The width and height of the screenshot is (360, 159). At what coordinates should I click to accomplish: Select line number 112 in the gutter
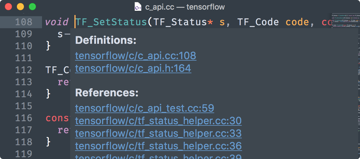(24, 70)
